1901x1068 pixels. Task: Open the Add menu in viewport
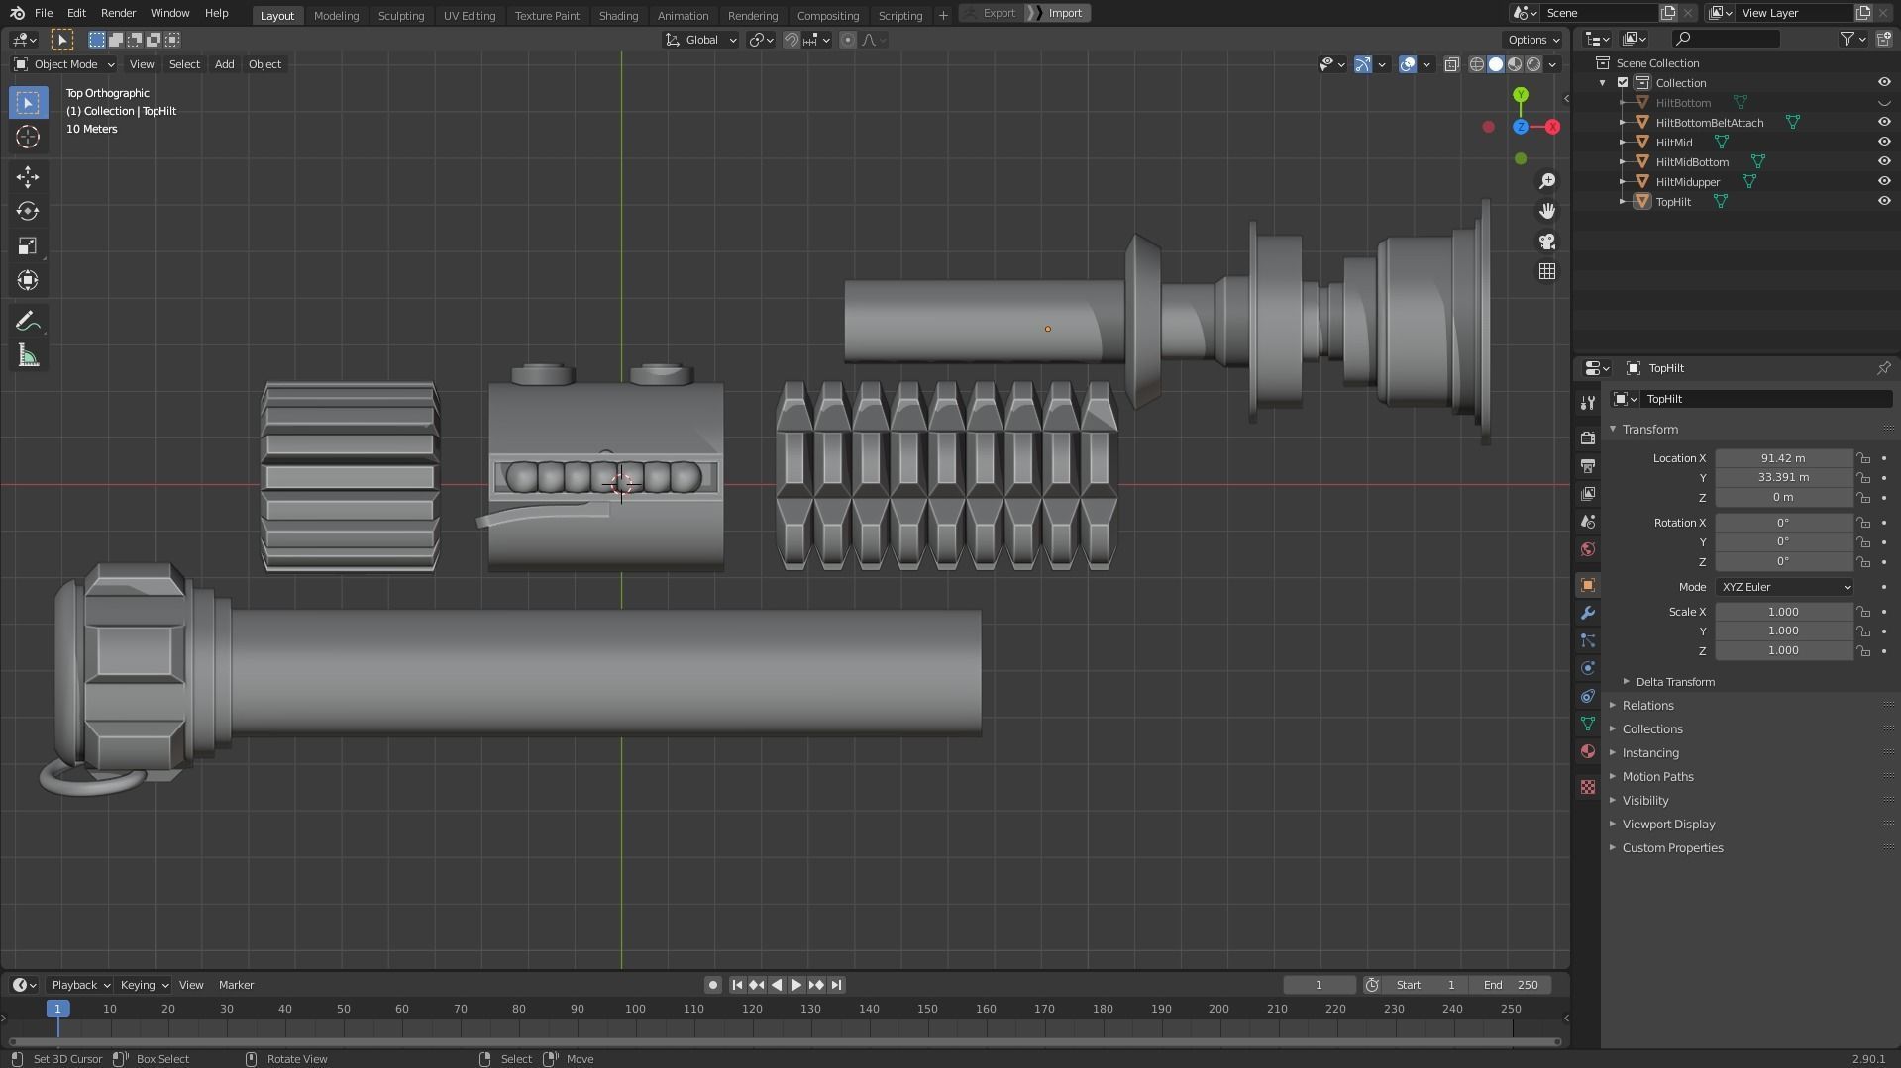224,64
